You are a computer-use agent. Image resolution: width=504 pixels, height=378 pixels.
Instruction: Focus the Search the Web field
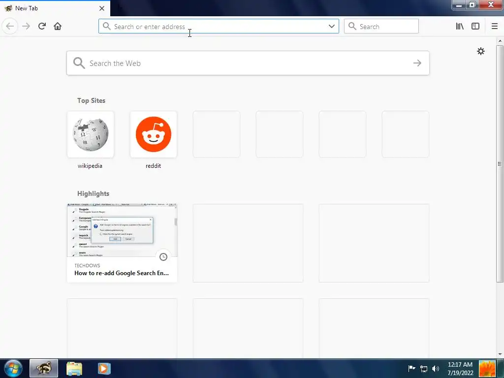(248, 63)
